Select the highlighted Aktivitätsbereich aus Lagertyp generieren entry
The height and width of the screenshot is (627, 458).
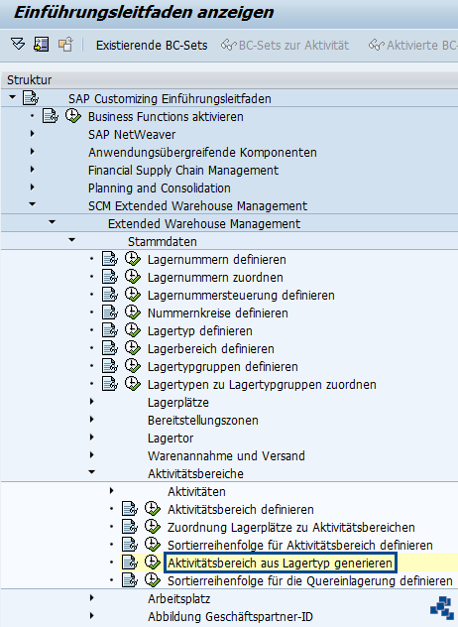[x=281, y=564]
